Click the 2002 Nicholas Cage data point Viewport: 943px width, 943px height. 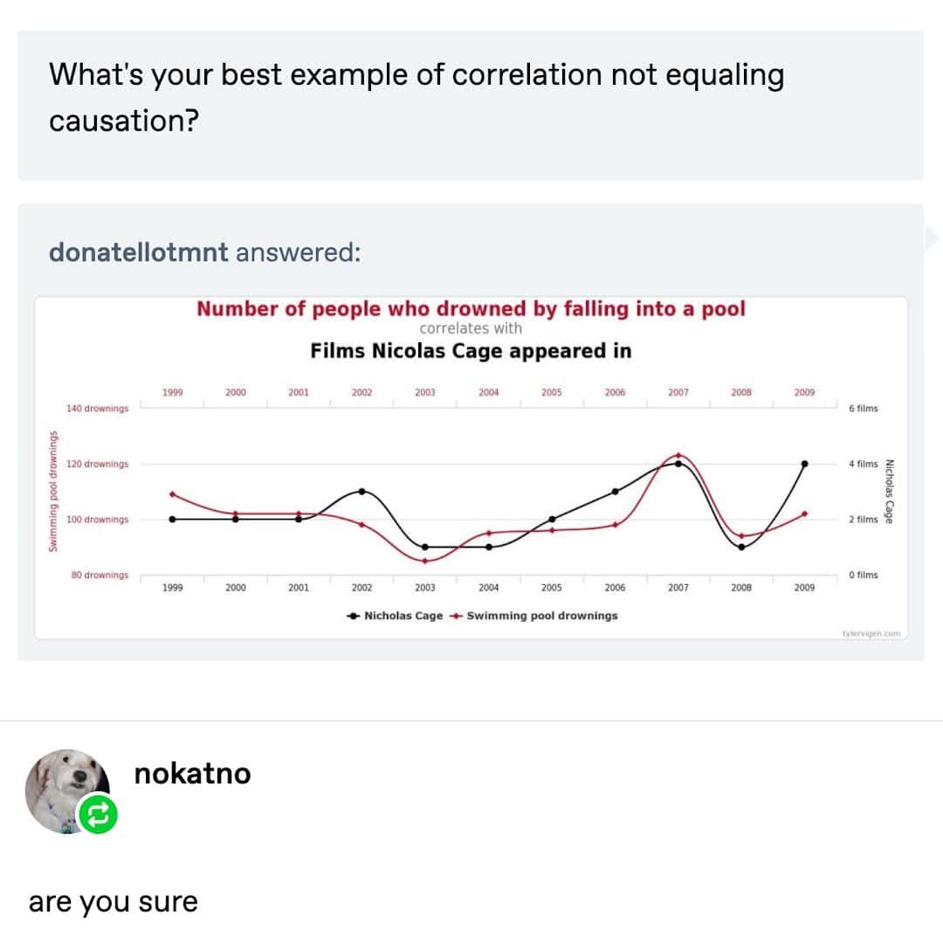(x=361, y=491)
